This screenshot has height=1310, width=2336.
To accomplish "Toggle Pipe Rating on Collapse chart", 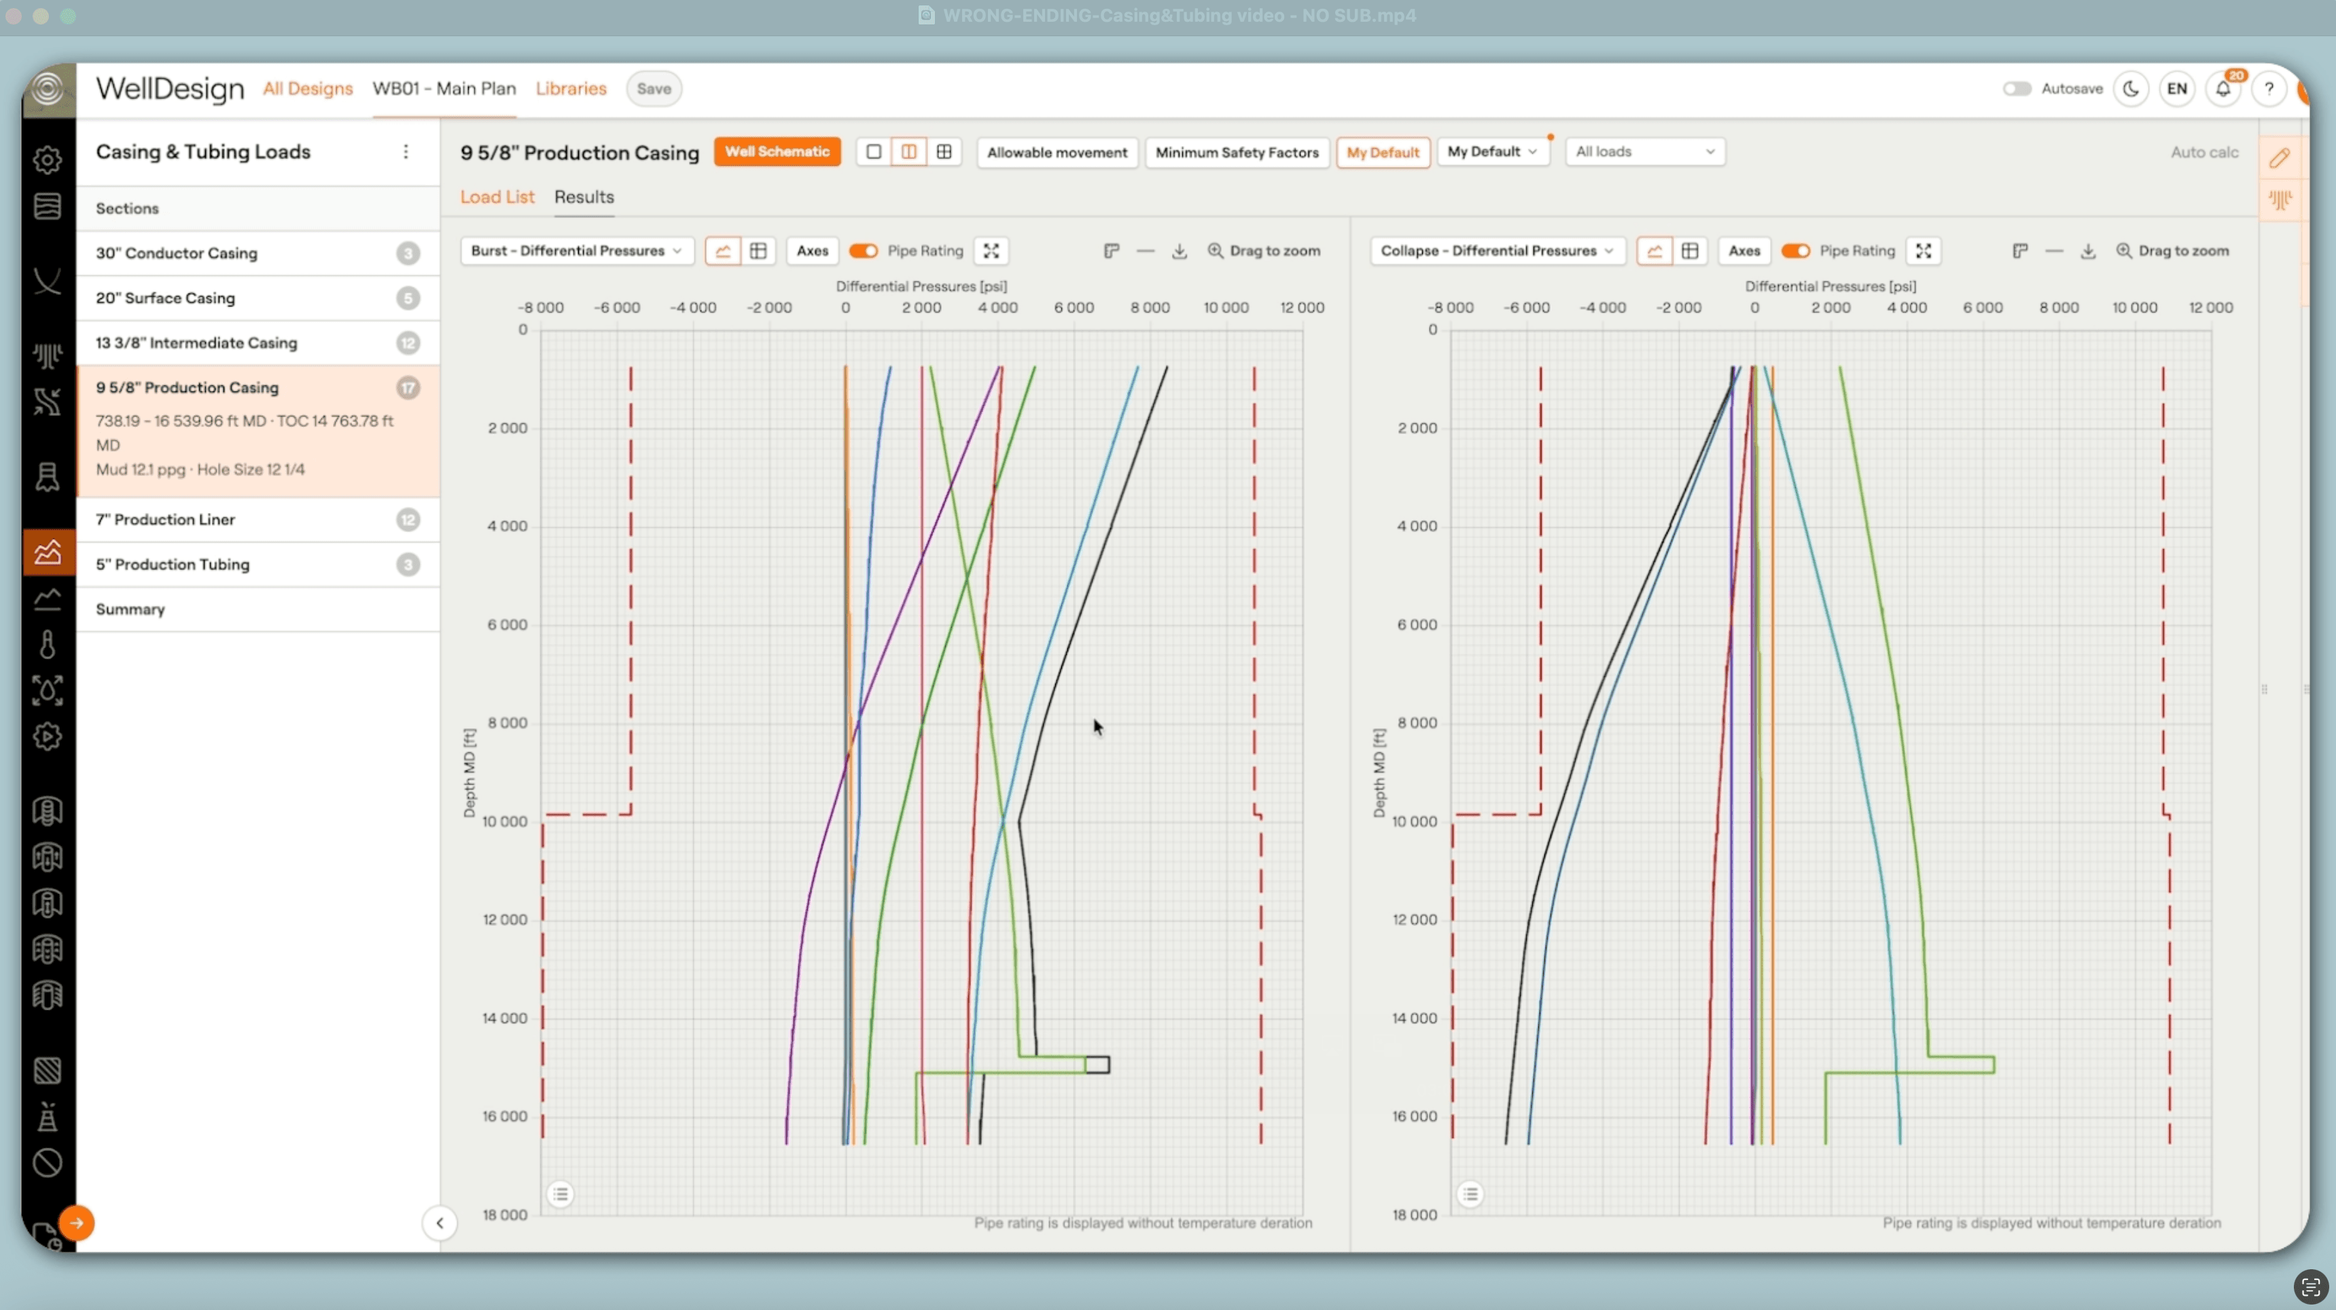I will (1796, 251).
